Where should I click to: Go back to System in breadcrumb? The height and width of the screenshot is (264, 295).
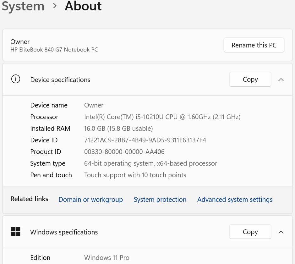click(23, 6)
